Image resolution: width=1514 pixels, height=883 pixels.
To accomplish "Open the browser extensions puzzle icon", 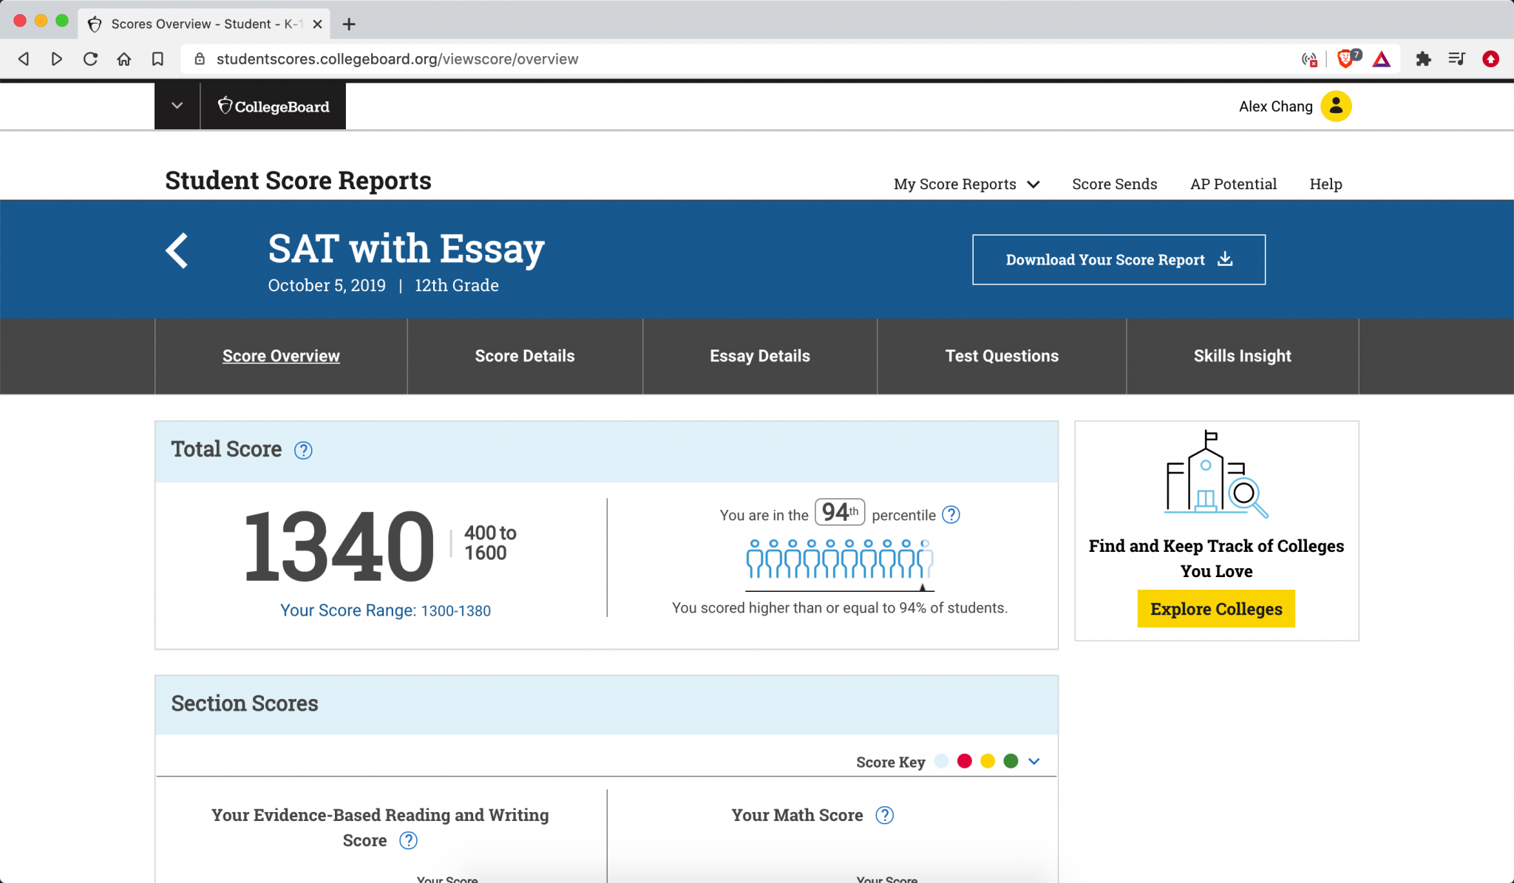I will point(1423,59).
